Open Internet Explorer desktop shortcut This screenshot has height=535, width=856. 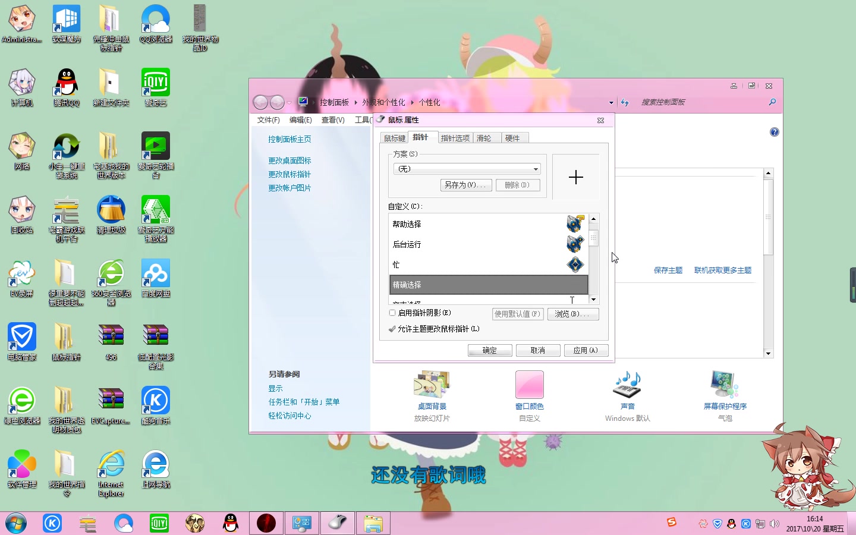pos(111,474)
